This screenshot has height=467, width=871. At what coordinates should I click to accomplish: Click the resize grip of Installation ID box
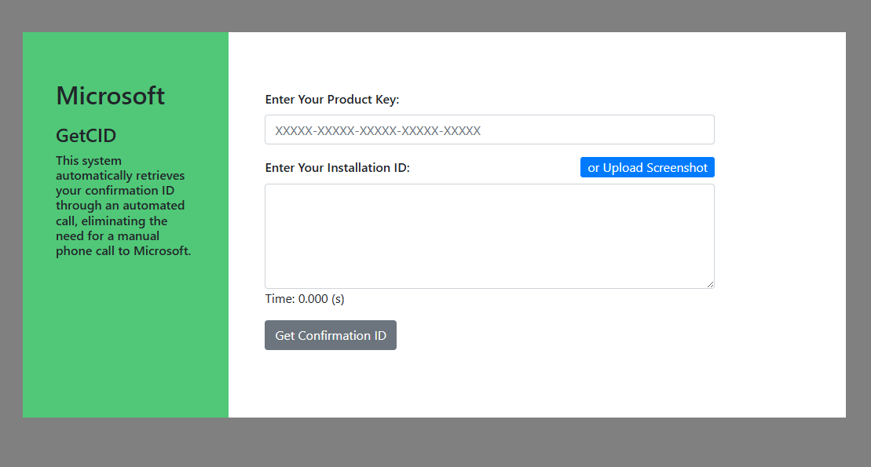pos(710,284)
